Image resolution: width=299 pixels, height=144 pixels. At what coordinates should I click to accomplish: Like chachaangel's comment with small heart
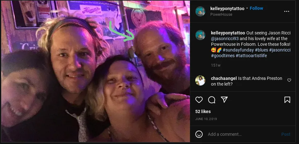(289, 80)
